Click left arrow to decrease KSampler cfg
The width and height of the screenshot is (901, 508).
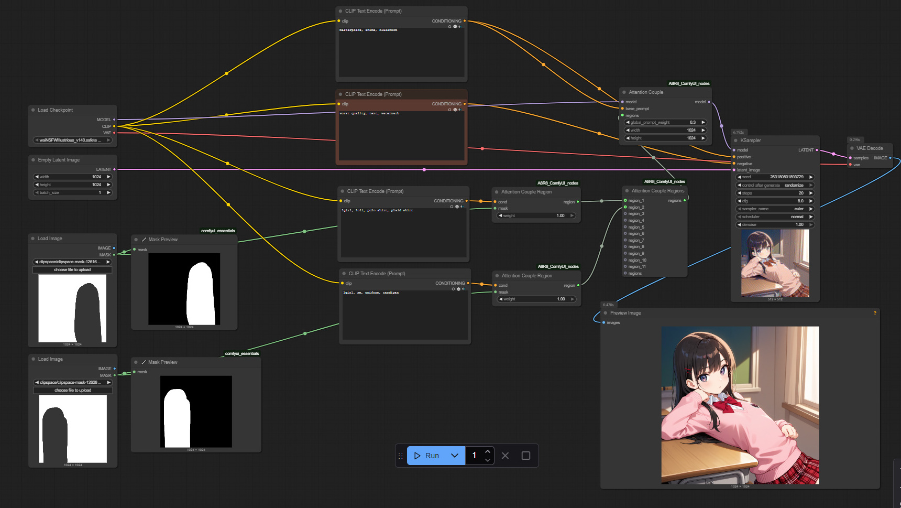(739, 201)
